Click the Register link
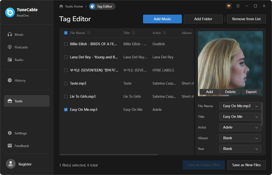Image resolution: width=272 pixels, height=175 pixels. pyautogui.click(x=25, y=164)
